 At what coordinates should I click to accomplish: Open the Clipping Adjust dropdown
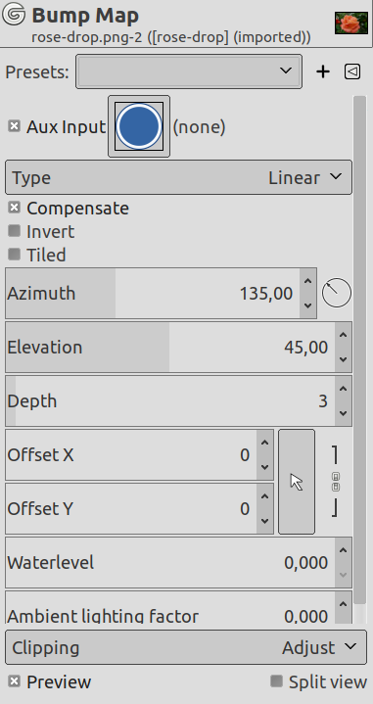coord(186,647)
